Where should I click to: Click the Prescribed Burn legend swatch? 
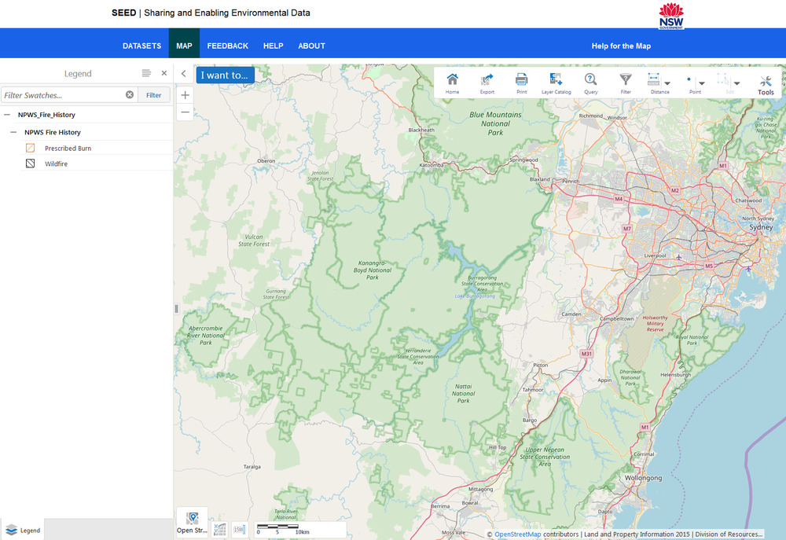pyautogui.click(x=30, y=148)
